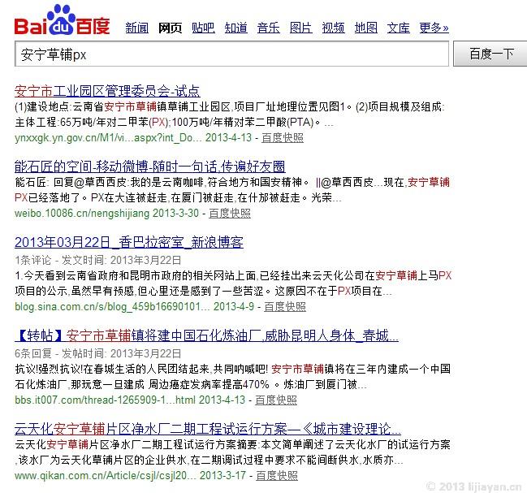Open result 2013年03月22日_香巴拉密室_新浪博客
Image resolution: width=527 pixels, height=493 pixels.
click(129, 242)
